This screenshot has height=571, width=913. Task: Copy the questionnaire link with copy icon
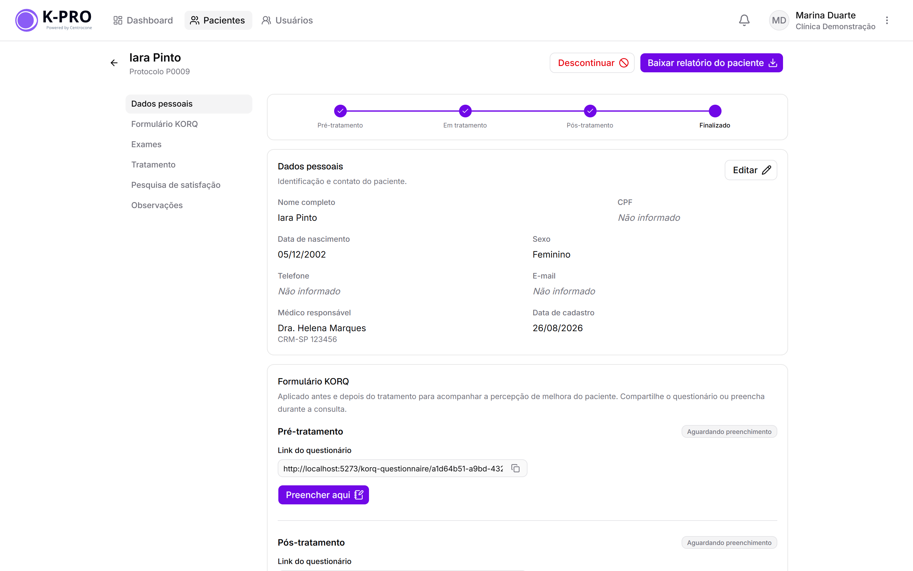point(515,468)
